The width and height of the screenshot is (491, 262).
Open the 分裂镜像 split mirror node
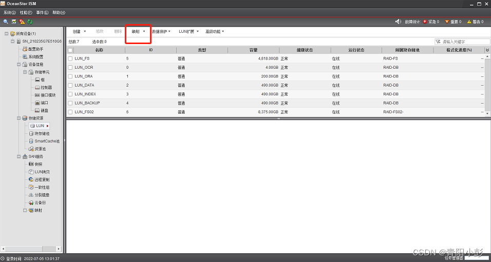(x=39, y=195)
